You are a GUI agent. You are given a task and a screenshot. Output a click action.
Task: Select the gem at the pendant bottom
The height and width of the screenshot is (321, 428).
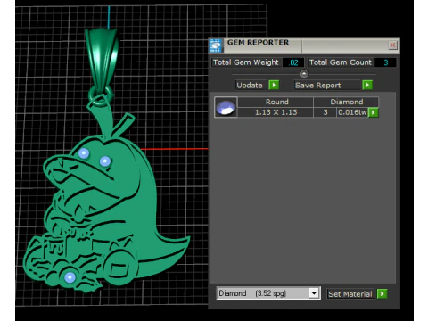coord(70,277)
